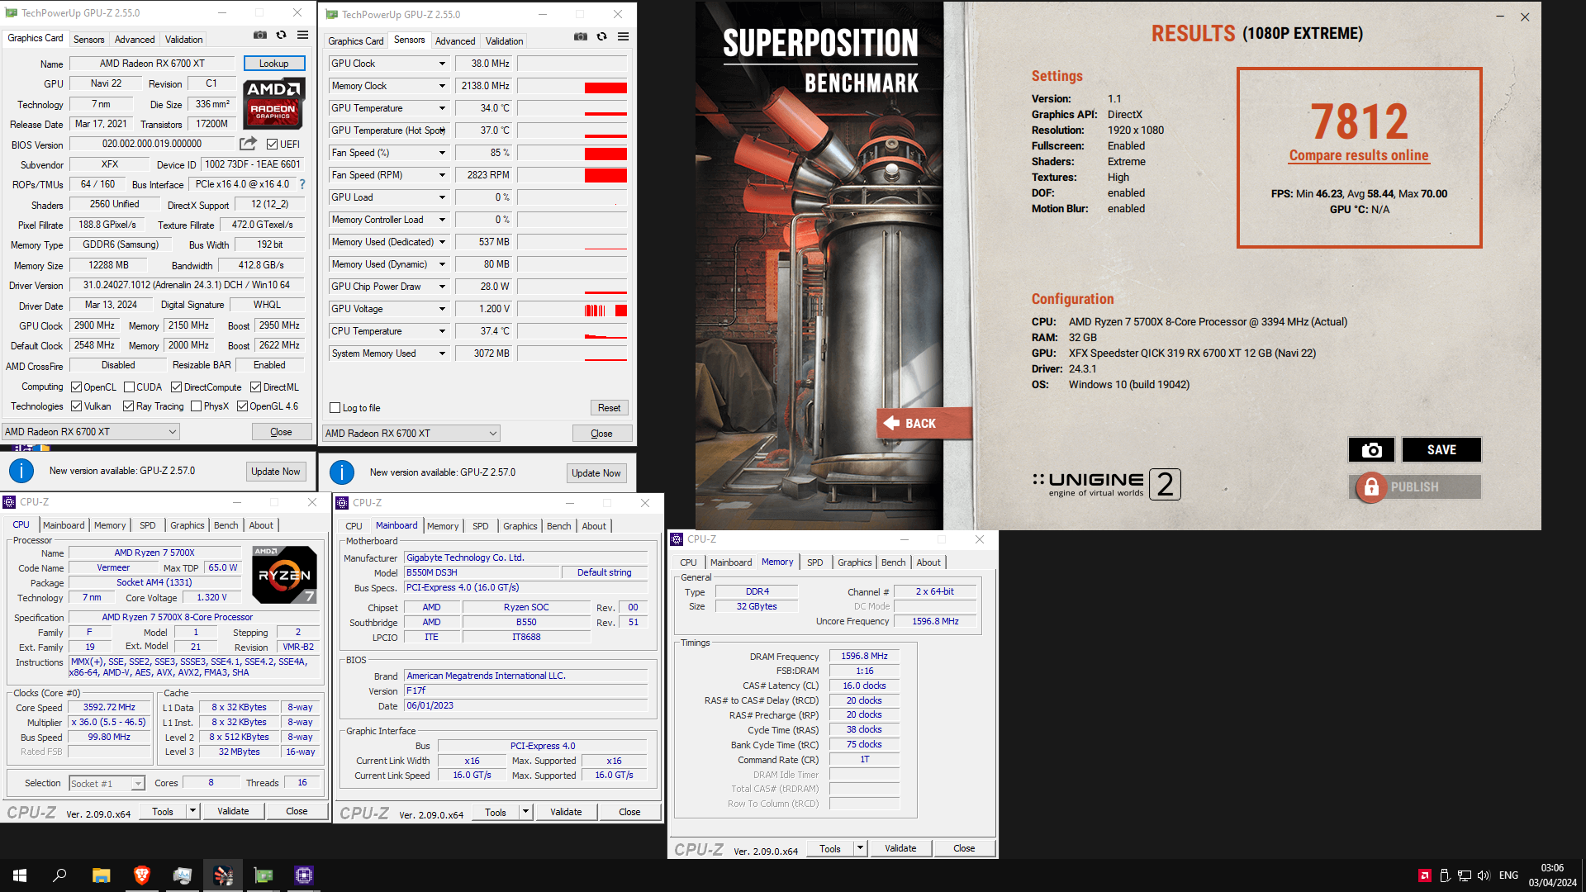Click screenshot camera icon in GPU-Z Sensors window
Viewport: 1586px width, 892px height.
(x=581, y=37)
